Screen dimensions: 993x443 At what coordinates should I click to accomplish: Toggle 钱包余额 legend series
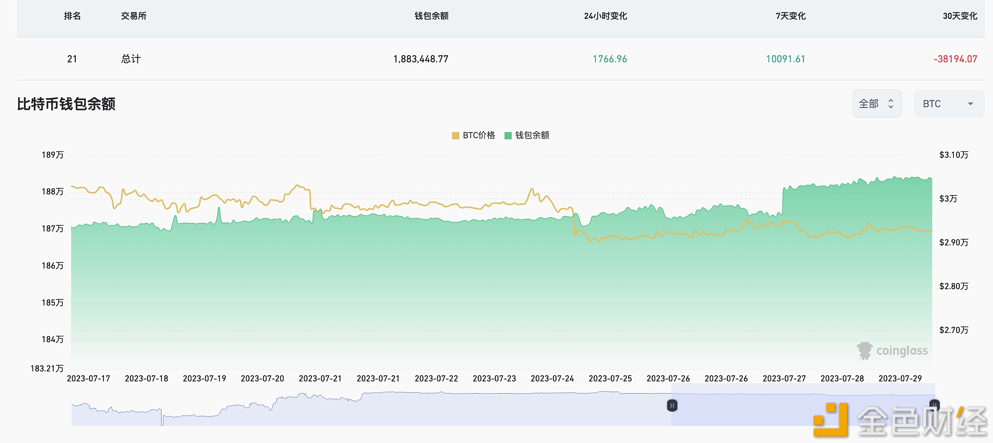[527, 135]
